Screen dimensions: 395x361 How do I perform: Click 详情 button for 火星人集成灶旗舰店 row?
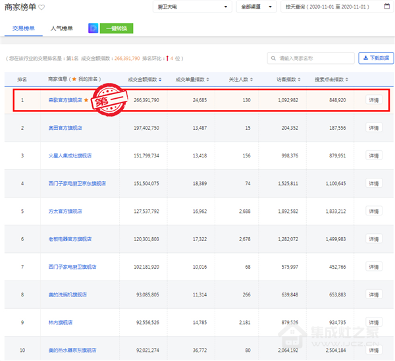[x=374, y=155]
